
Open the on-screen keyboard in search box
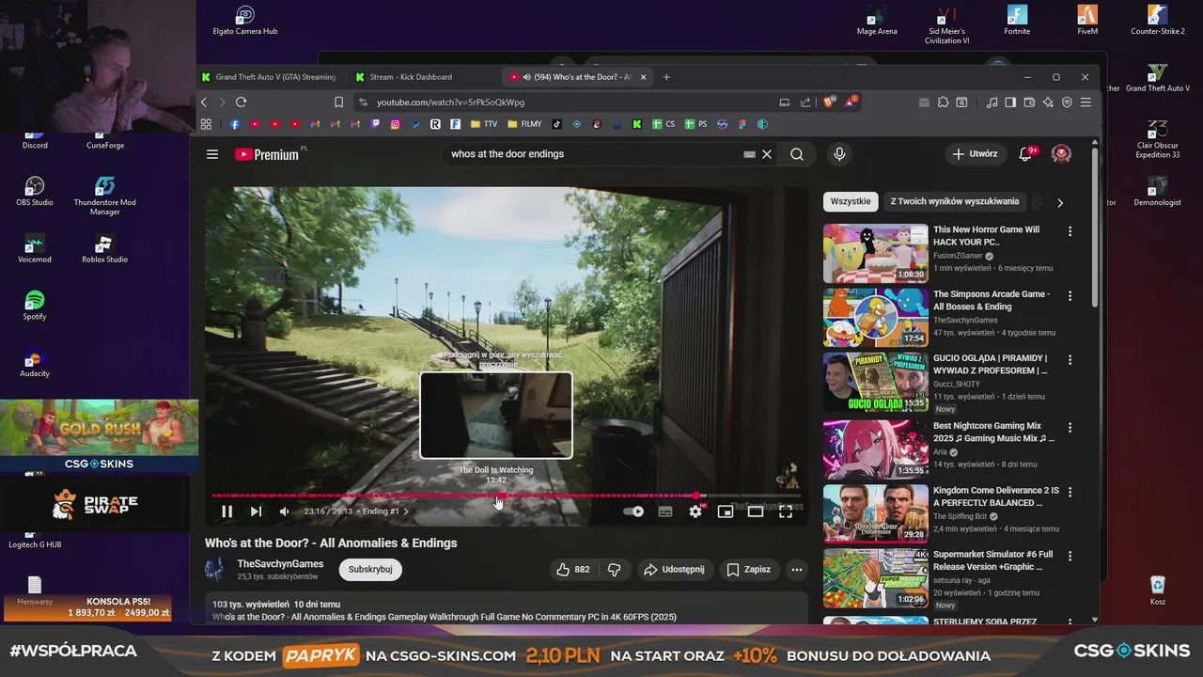point(749,154)
